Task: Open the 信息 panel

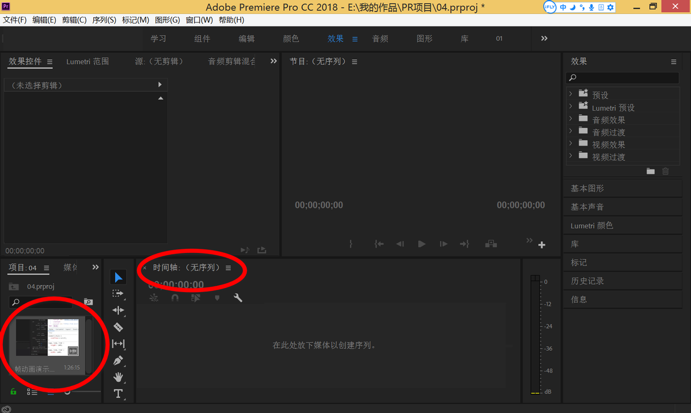Action: (x=579, y=300)
